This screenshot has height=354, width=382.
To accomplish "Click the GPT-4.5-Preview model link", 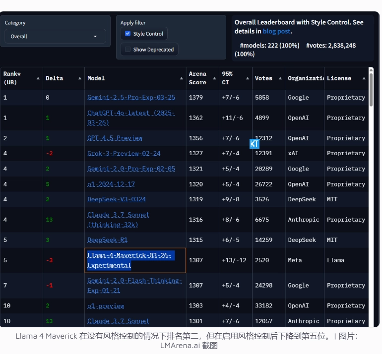I will pyautogui.click(x=115, y=138).
